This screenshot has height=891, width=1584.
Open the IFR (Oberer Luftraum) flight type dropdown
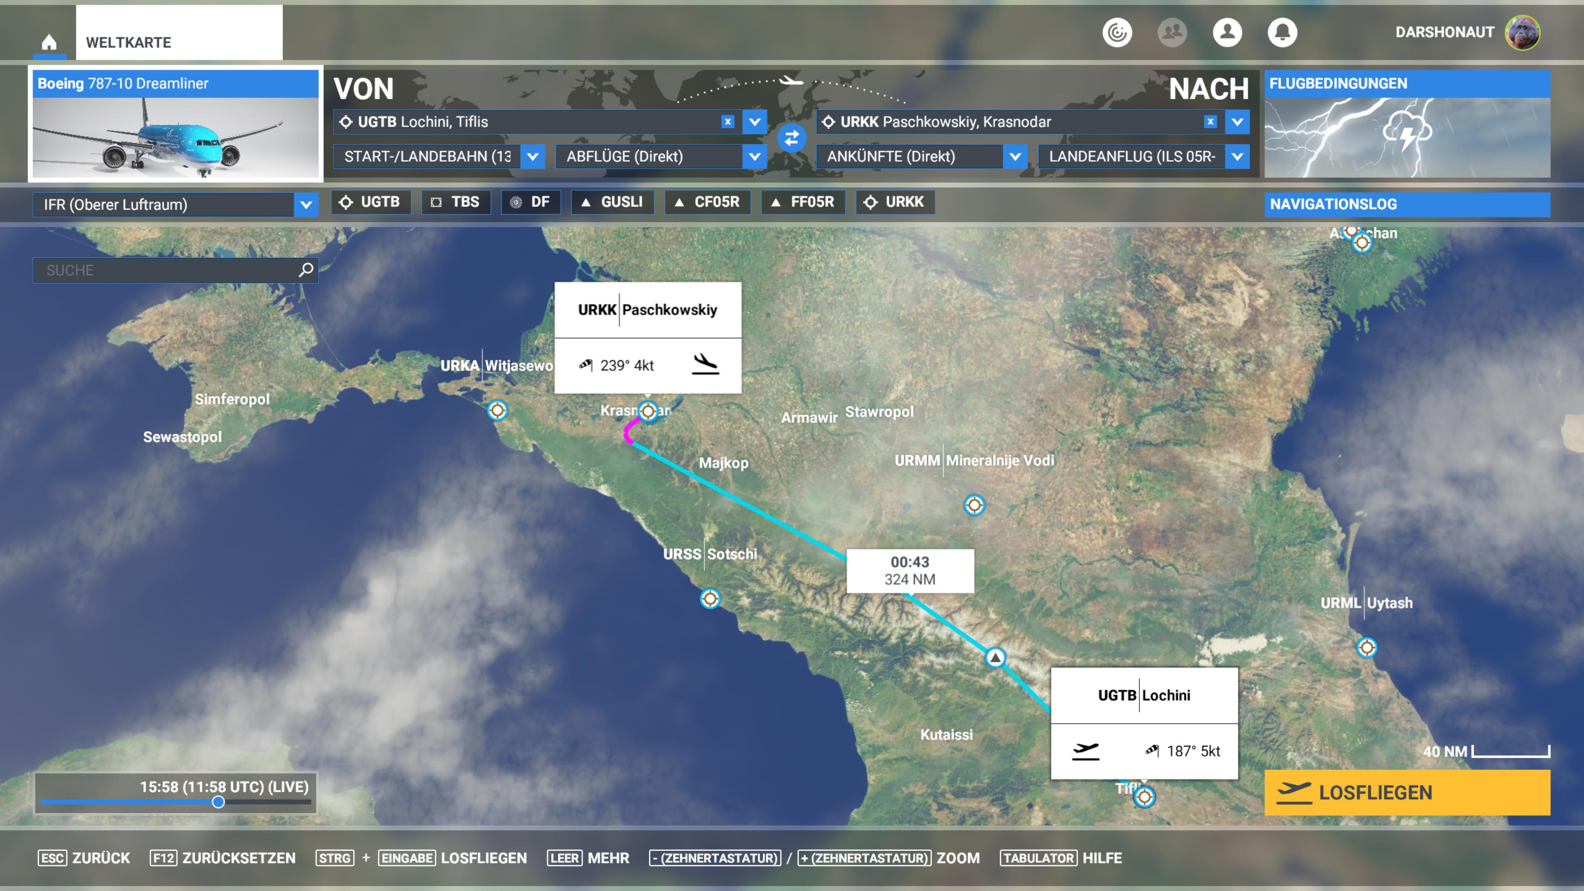coord(176,205)
